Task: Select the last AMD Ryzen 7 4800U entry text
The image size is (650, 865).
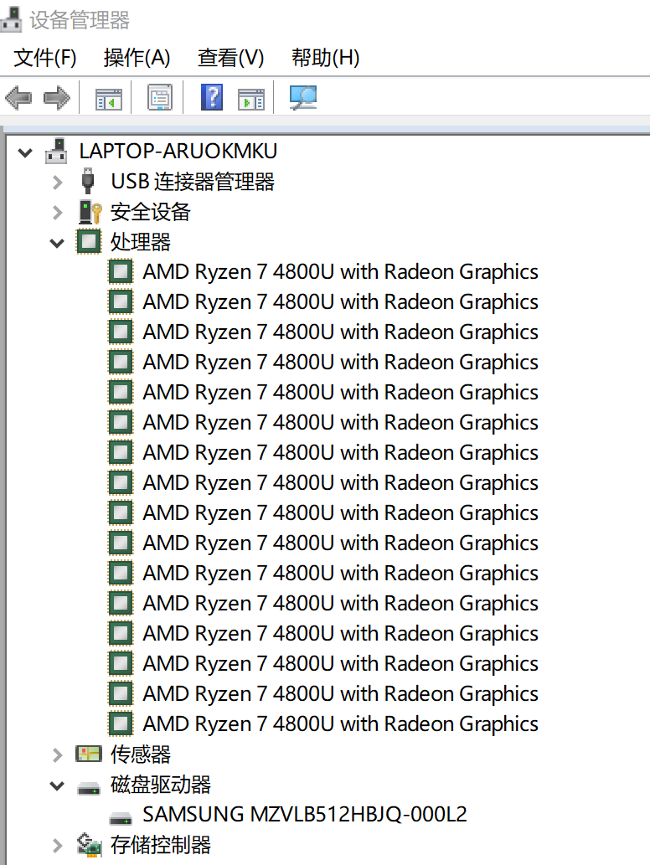Action: click(x=340, y=724)
